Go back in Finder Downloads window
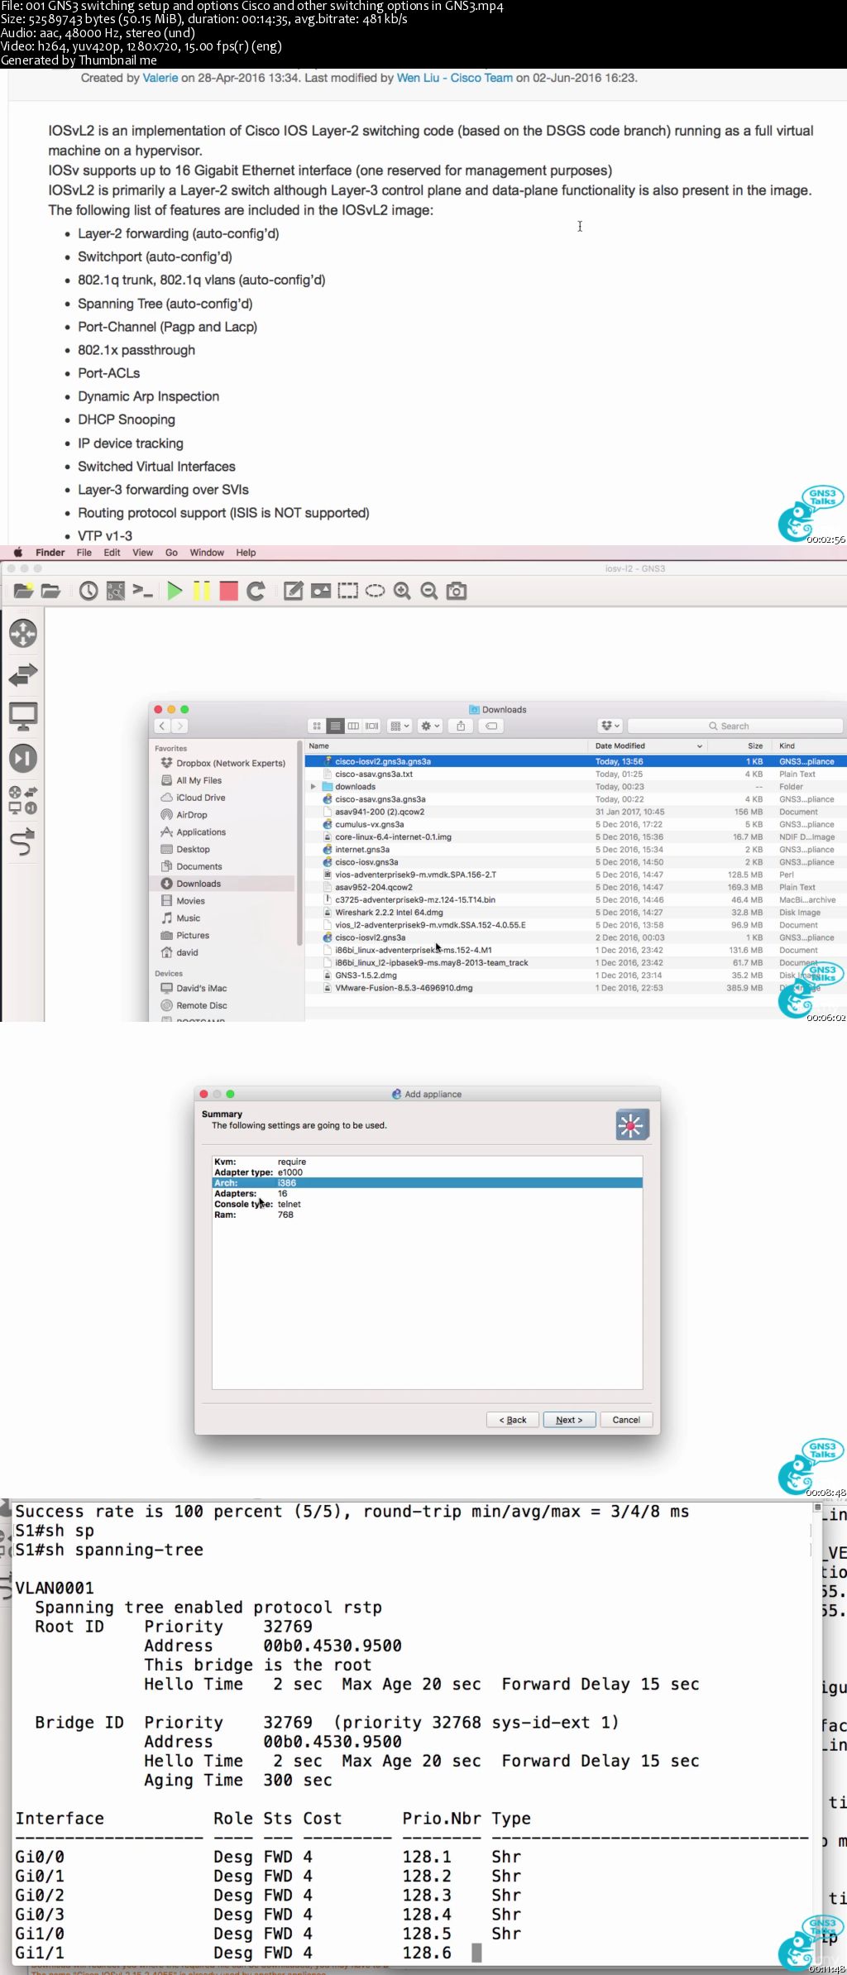847x1975 pixels. click(162, 726)
